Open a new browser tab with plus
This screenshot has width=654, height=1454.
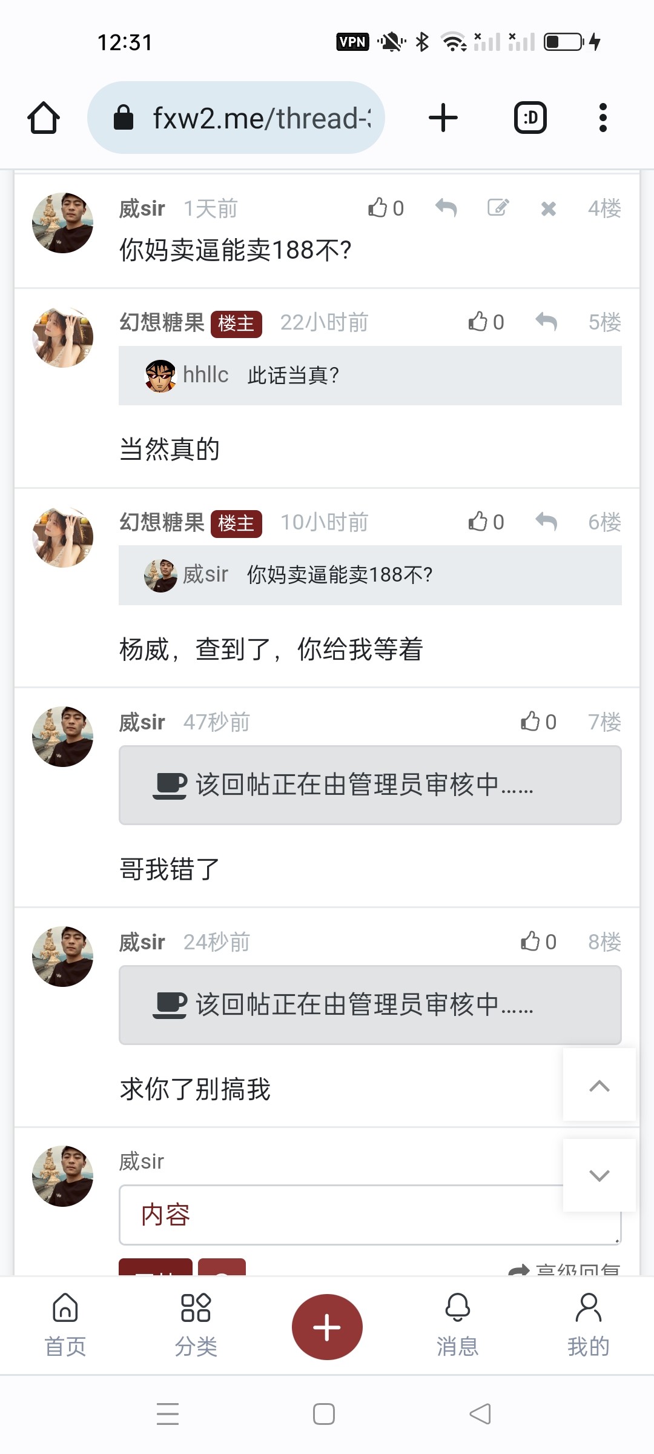(x=443, y=118)
